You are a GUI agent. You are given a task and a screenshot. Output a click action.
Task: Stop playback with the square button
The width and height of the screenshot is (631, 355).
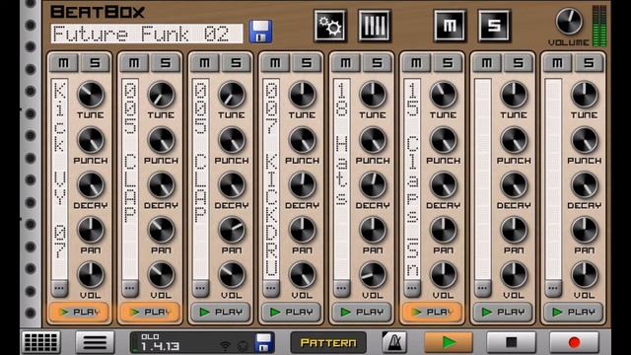pyautogui.click(x=511, y=342)
